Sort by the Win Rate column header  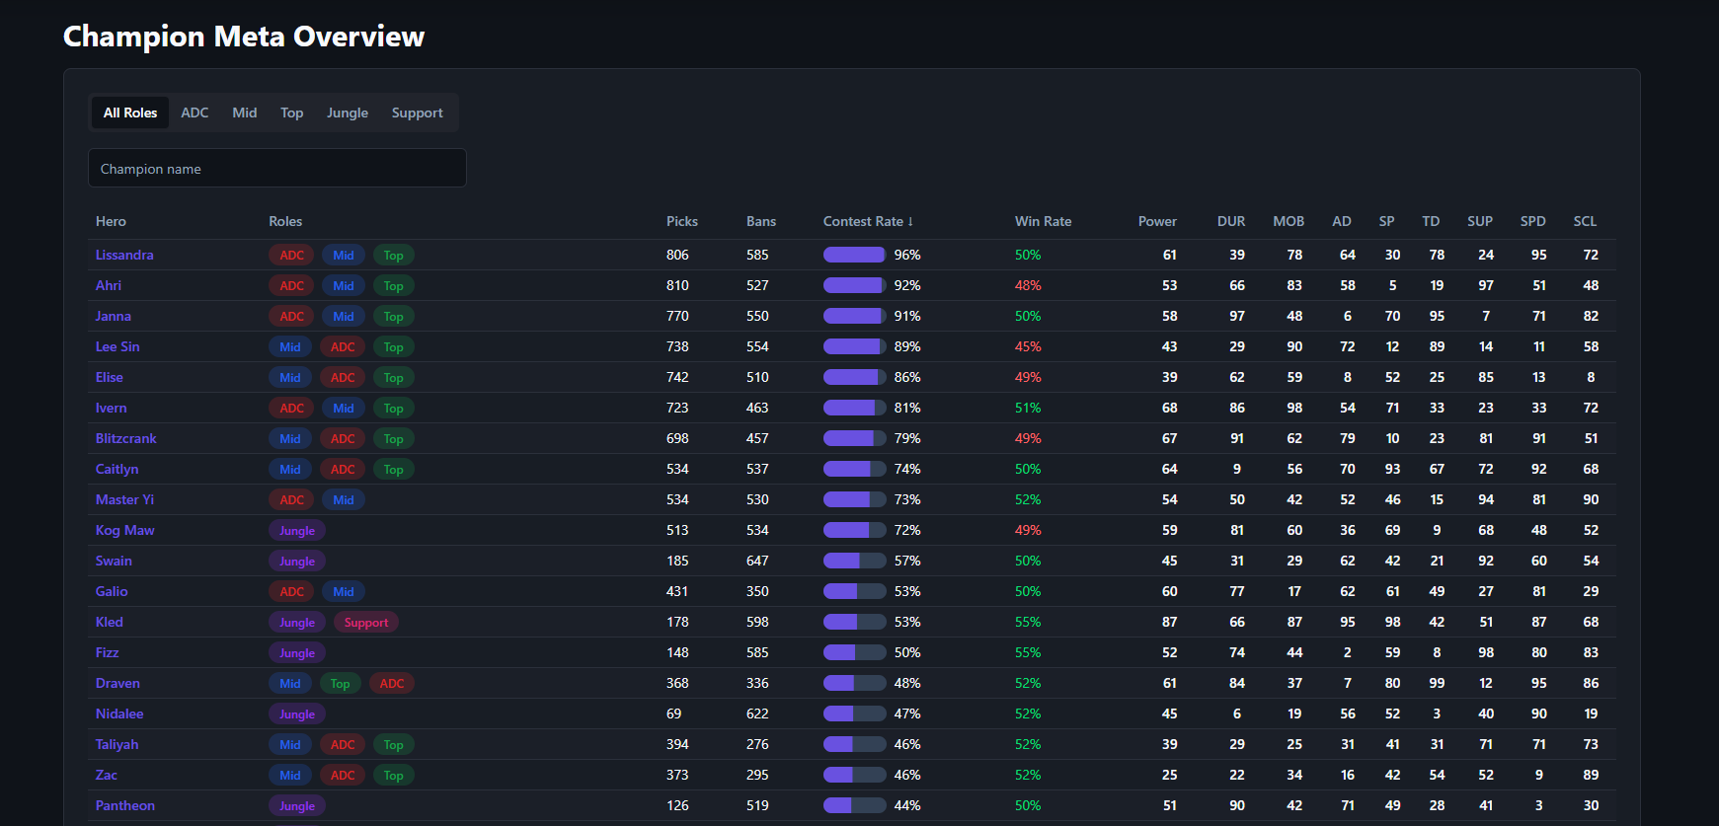pos(1042,221)
